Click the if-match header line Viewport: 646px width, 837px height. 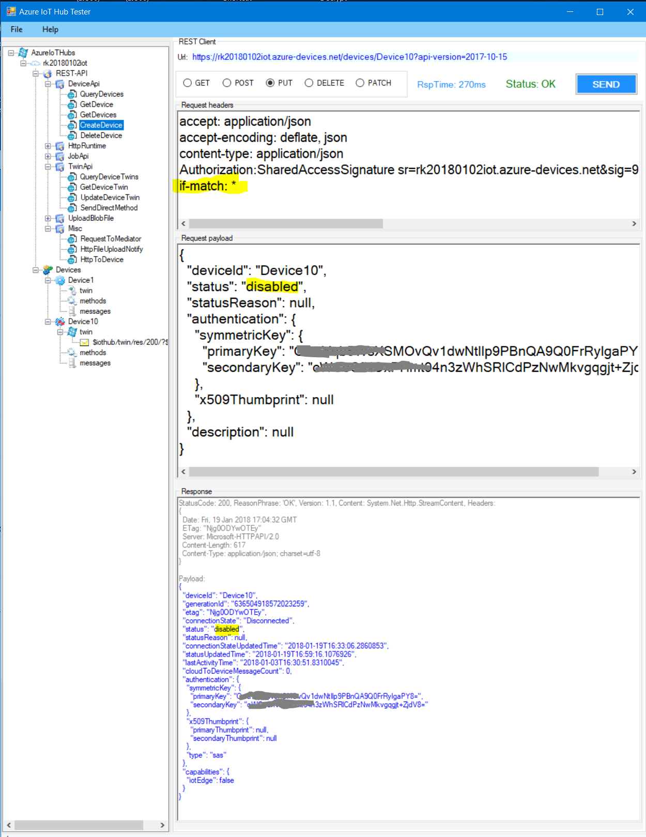208,186
